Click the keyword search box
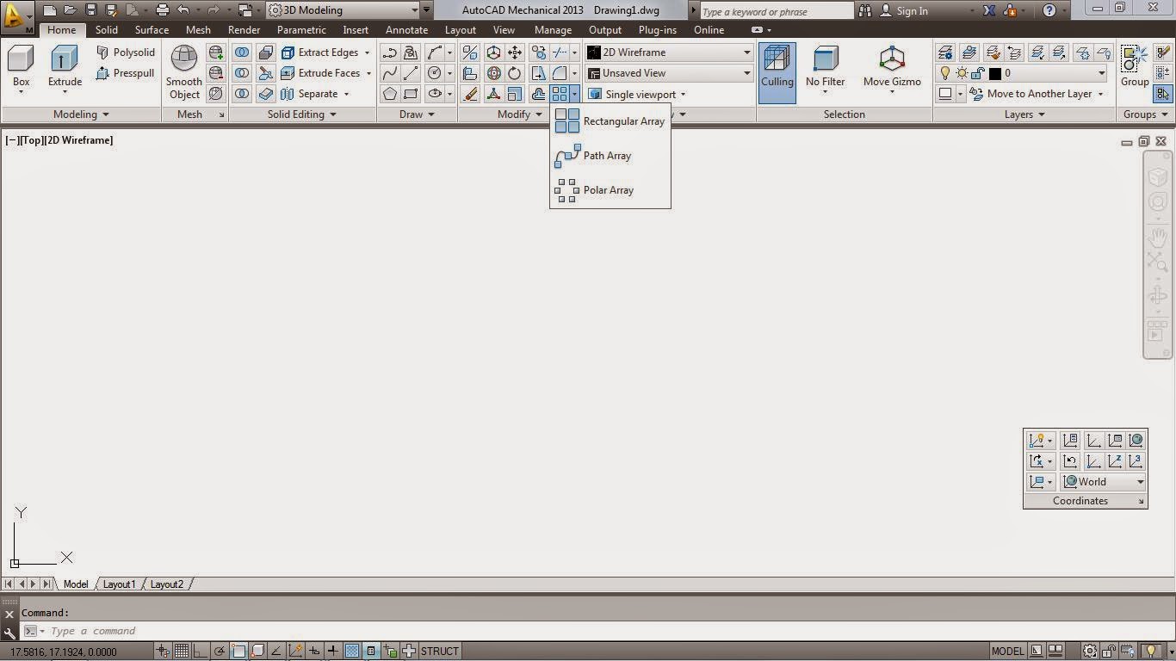 point(776,11)
